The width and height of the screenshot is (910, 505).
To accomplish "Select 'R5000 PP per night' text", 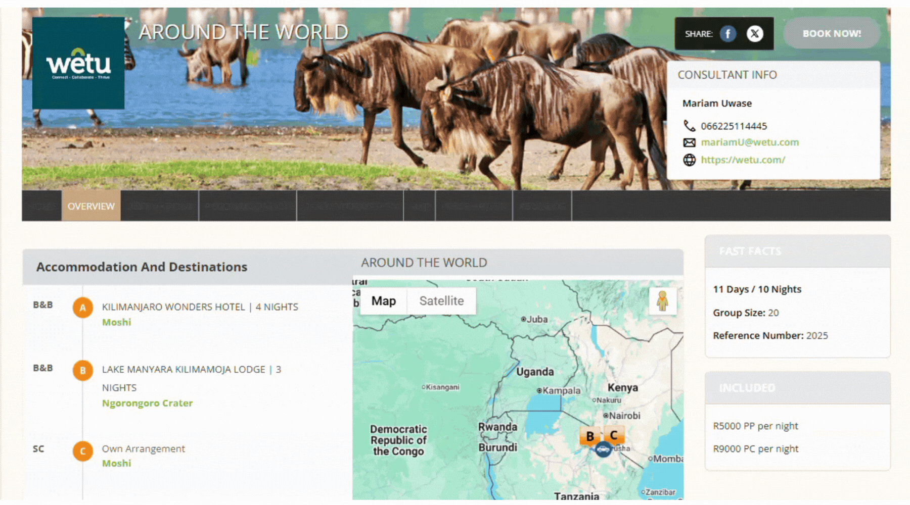I will (x=755, y=426).
